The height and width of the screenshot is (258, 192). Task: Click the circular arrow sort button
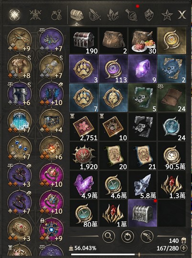point(128,236)
